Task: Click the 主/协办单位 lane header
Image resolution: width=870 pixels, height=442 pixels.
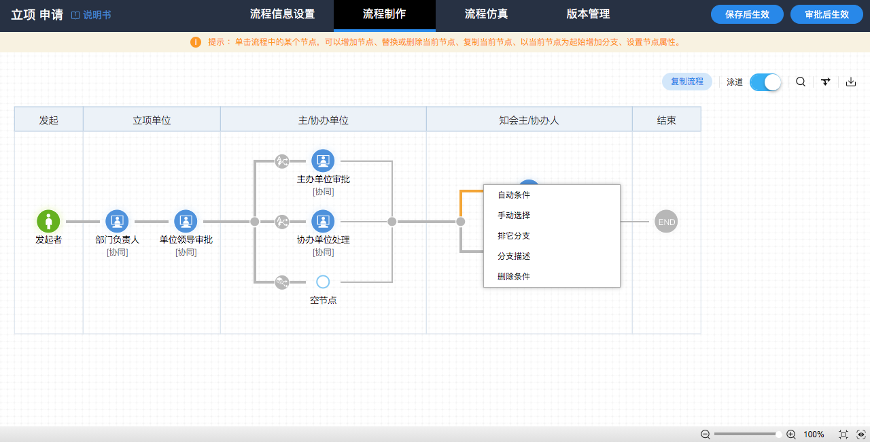Action: [324, 120]
